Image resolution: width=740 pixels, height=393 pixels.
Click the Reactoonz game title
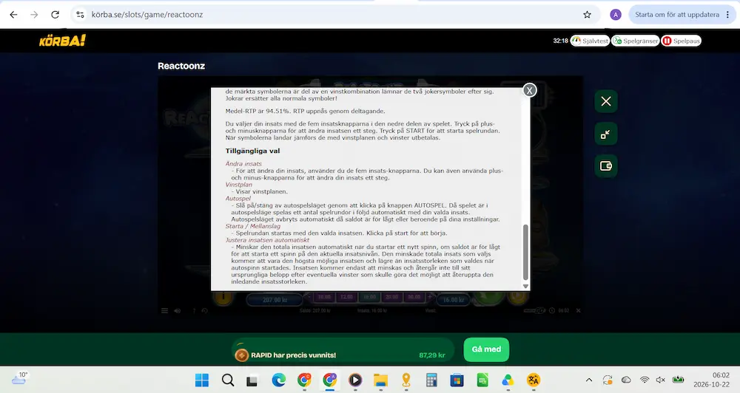181,66
